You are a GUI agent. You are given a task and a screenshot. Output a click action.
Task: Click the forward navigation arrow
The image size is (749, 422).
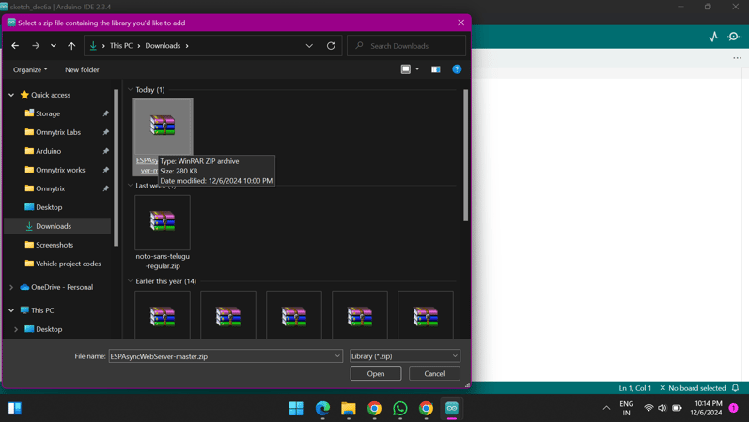[36, 46]
